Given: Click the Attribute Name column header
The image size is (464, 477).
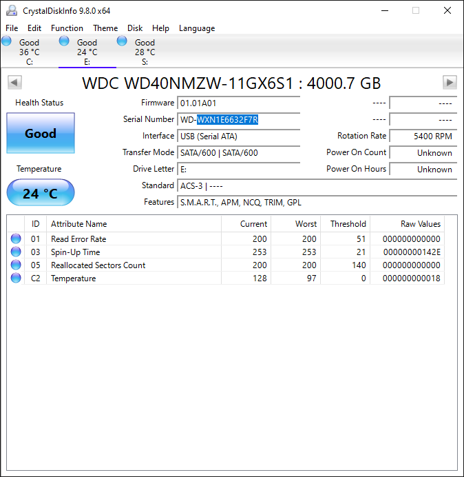Looking at the screenshot, I should [134, 224].
